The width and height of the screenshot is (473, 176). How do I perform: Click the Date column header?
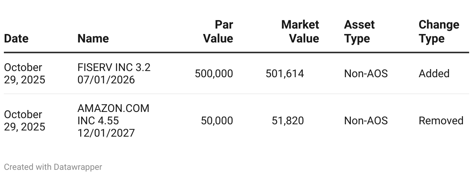pyautogui.click(x=16, y=38)
